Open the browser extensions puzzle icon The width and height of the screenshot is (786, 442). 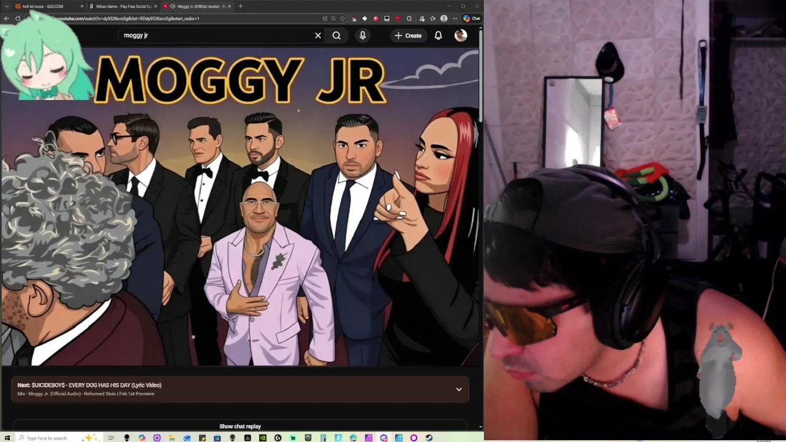click(409, 18)
